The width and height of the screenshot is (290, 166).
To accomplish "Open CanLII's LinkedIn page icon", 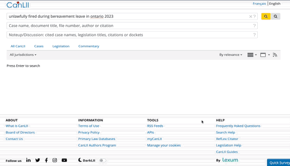I will [x=28, y=160].
